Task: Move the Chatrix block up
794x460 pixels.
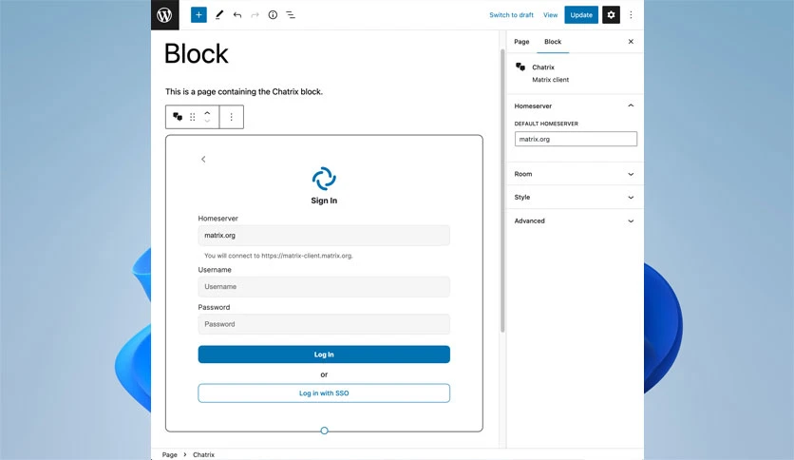Action: click(x=207, y=113)
